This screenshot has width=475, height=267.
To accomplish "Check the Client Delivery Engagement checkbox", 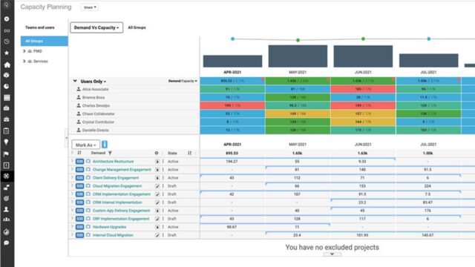I will click(88, 178).
